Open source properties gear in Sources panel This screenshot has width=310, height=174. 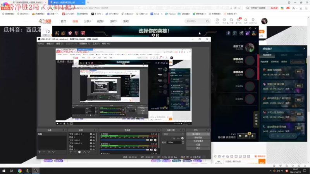click(79, 152)
